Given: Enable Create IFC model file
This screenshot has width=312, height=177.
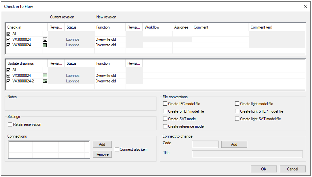Looking at the screenshot, I should click(x=165, y=104).
